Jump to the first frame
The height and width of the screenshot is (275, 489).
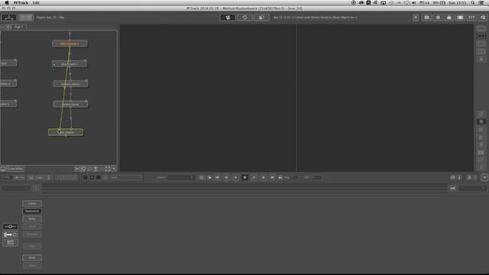(209, 177)
